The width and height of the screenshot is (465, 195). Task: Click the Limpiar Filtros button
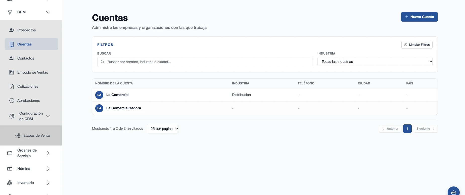417,45
